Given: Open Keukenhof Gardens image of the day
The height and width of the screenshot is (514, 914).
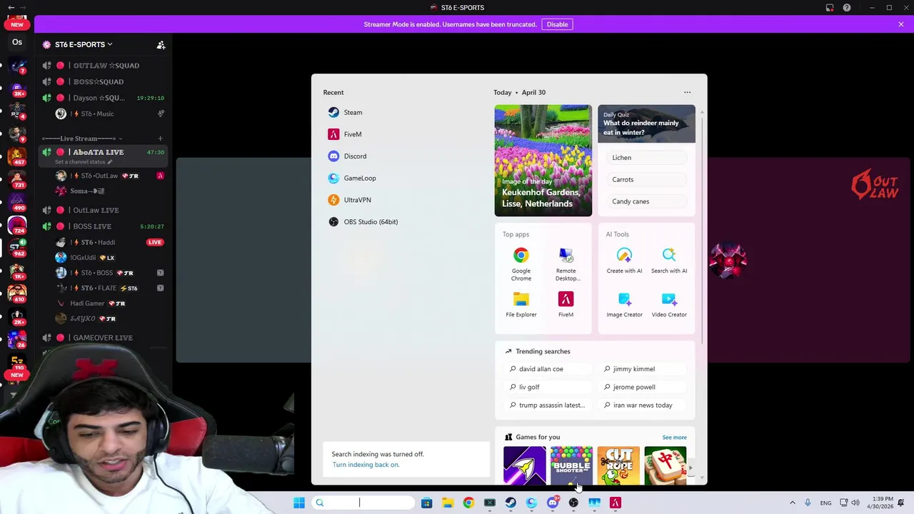Looking at the screenshot, I should coord(543,160).
